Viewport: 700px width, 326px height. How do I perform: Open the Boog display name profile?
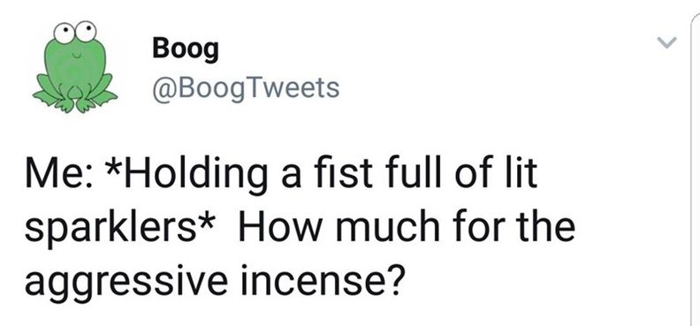[x=186, y=50]
